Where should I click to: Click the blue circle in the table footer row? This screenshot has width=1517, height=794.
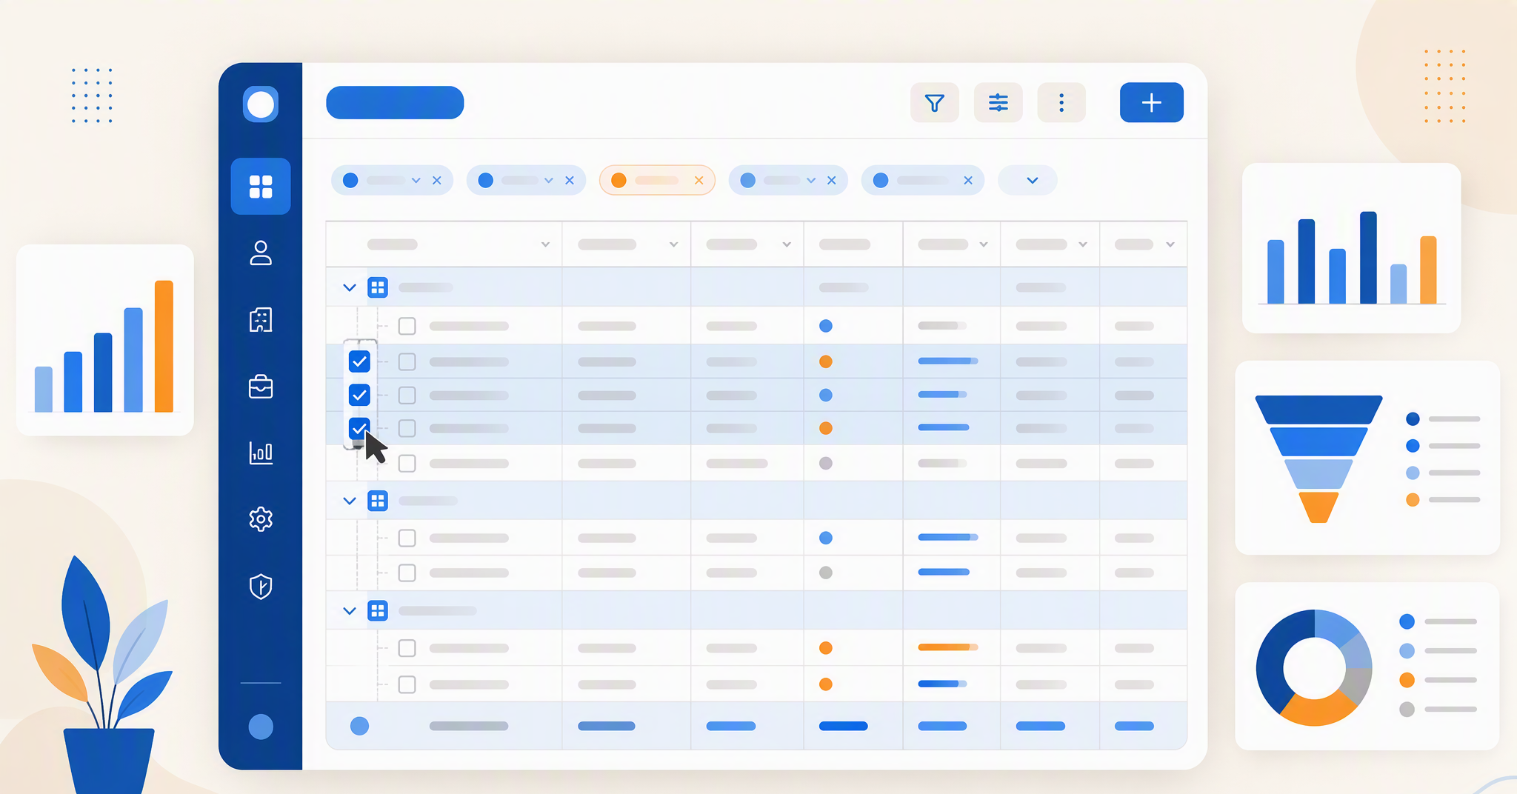359,726
